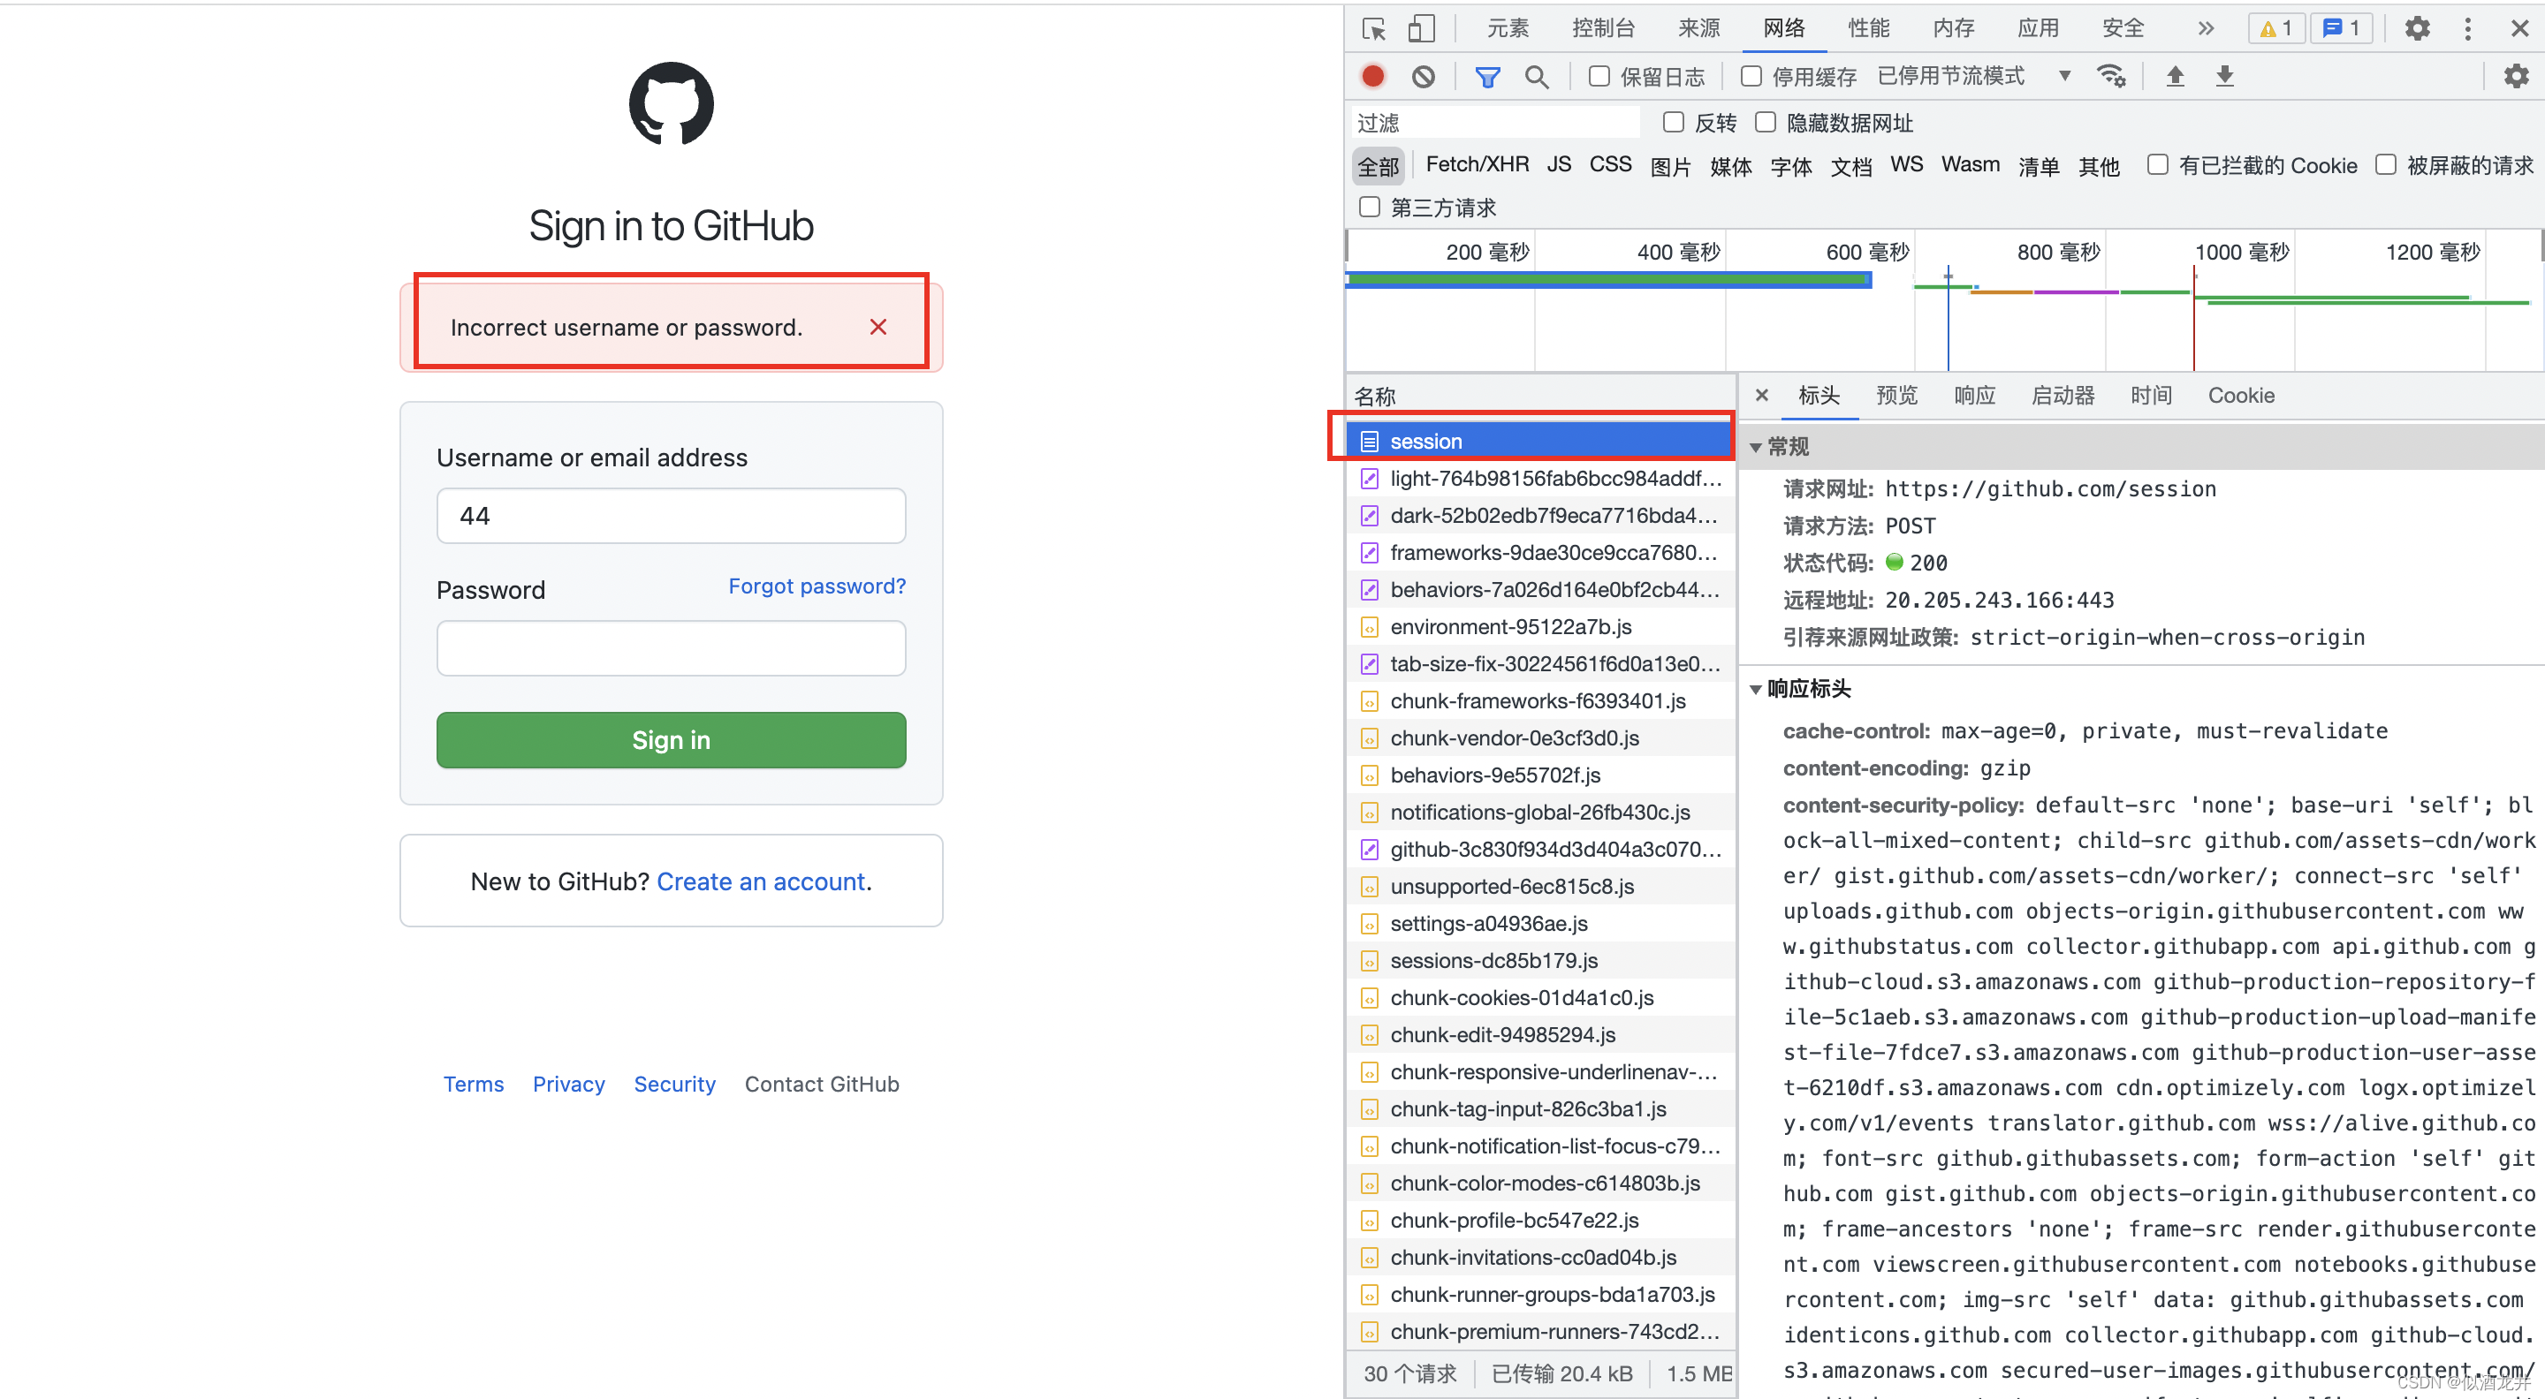
Task: Filter requests by Wasm type
Action: point(1970,165)
